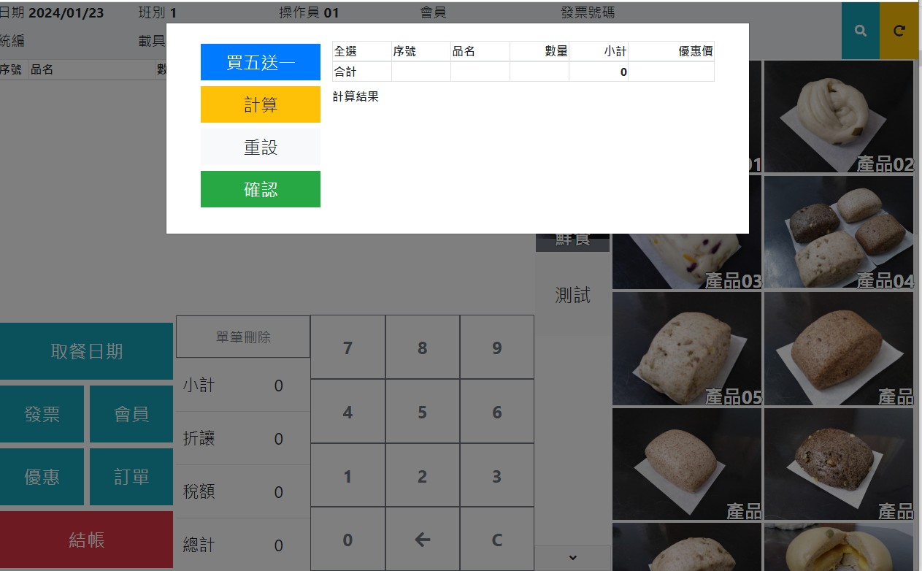This screenshot has width=922, height=571.
Task: Click the 發票 invoice button
Action: pos(42,414)
